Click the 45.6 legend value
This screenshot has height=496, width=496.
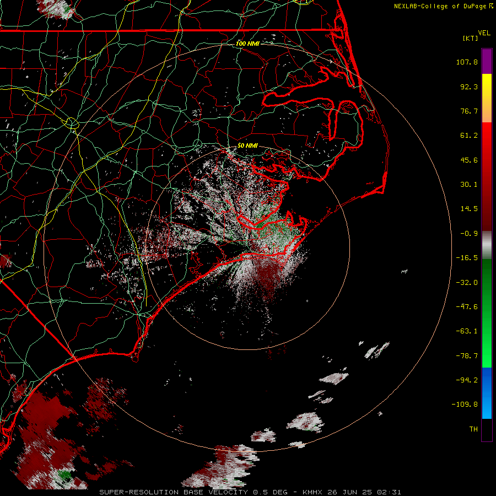point(469,160)
